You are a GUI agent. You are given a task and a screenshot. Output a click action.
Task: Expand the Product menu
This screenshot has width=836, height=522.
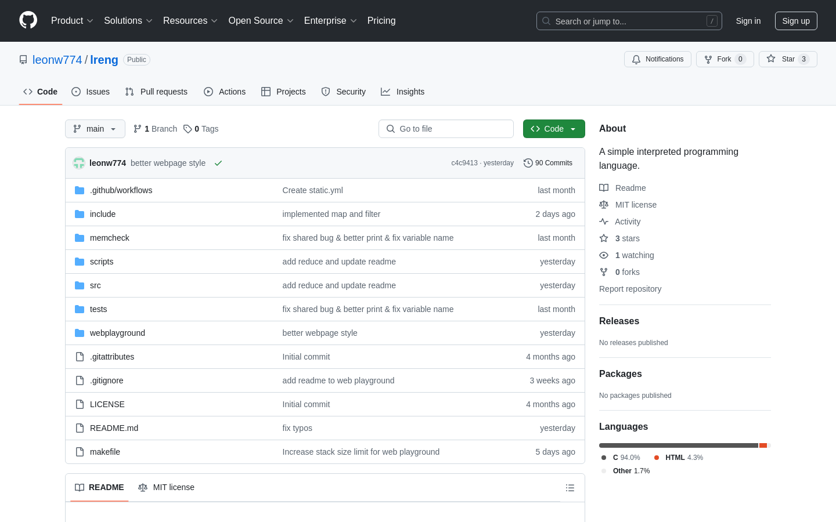coord(72,20)
